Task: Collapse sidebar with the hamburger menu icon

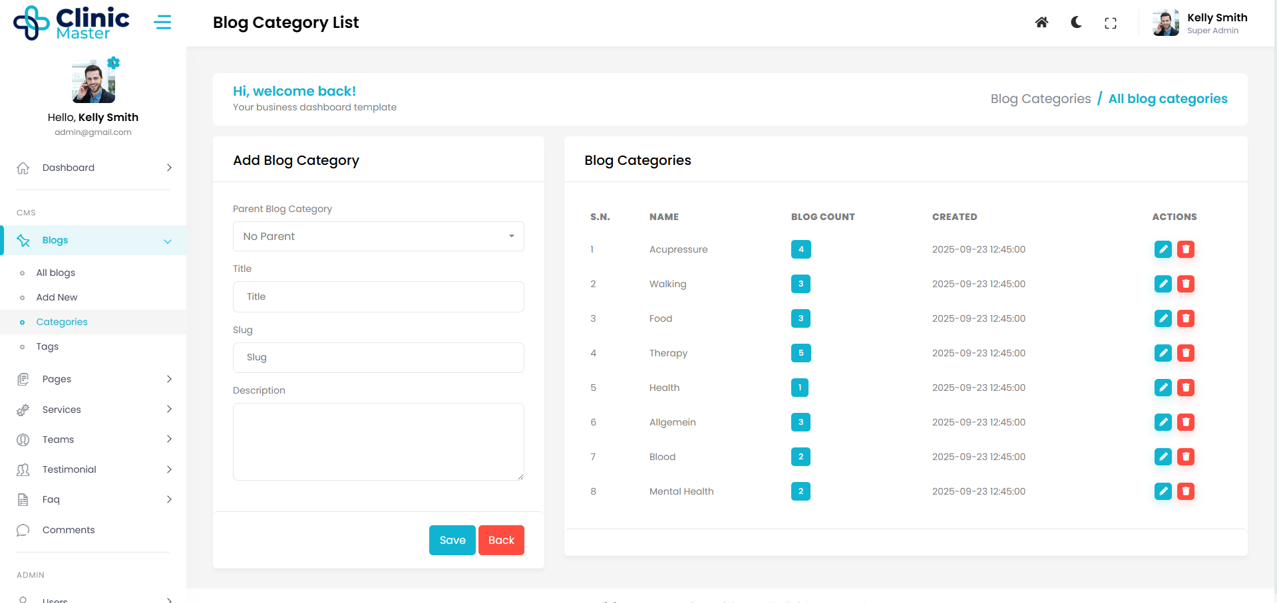Action: coord(162,23)
